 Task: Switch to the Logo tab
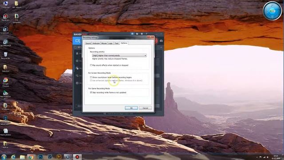tap(110, 44)
